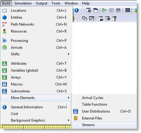Click the Path Networks icon
The height and width of the screenshot is (133, 141).
5,24
